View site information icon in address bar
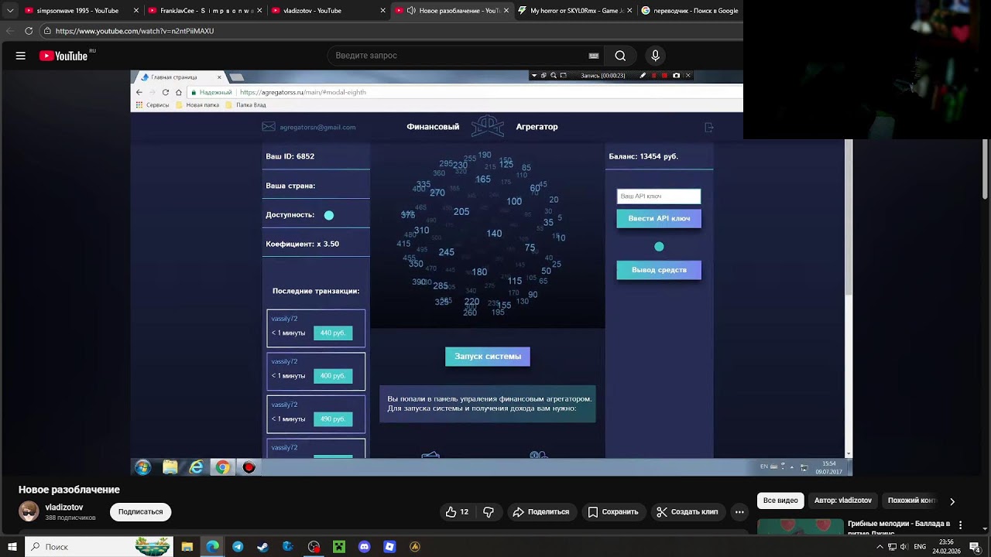The image size is (991, 557). [47, 31]
